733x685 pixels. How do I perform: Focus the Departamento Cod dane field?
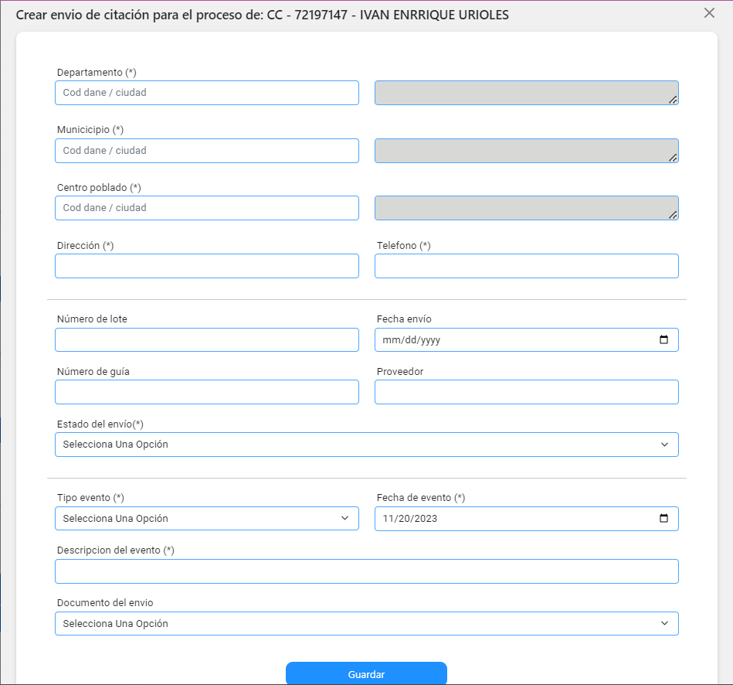(x=207, y=93)
